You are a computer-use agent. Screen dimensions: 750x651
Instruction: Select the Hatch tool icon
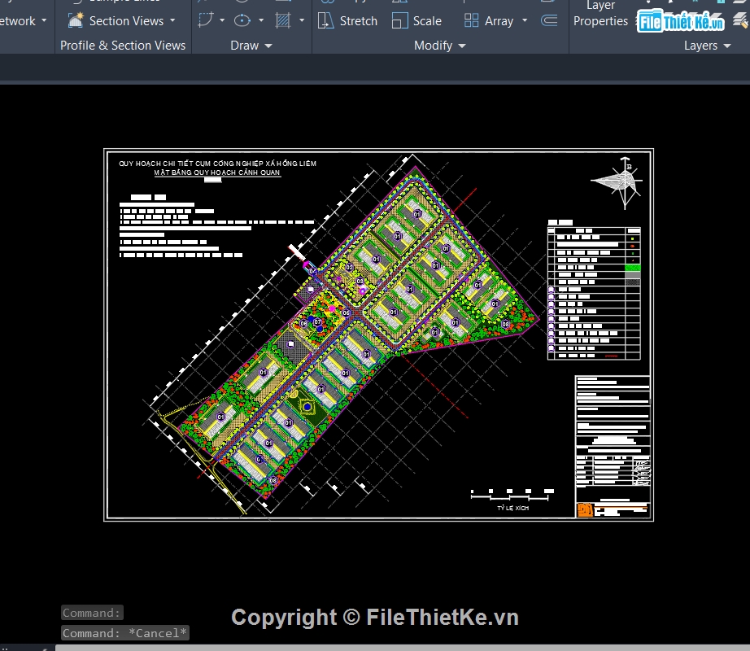pyautogui.click(x=283, y=20)
